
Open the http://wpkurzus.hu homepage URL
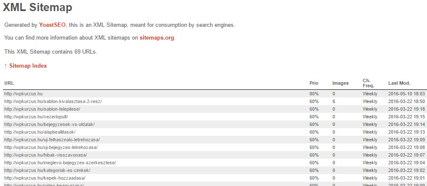click(x=23, y=94)
